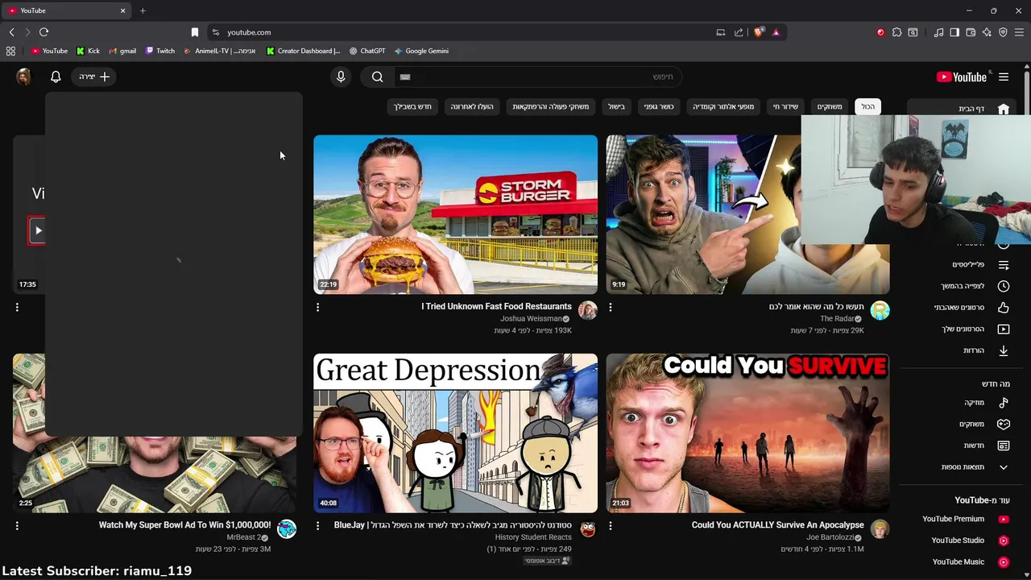This screenshot has width=1031, height=580.
Task: Open Great Depression video thumbnail
Action: [455, 433]
